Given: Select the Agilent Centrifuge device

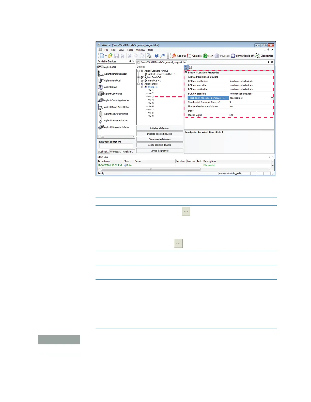Looking at the screenshot, I should pos(110,94).
